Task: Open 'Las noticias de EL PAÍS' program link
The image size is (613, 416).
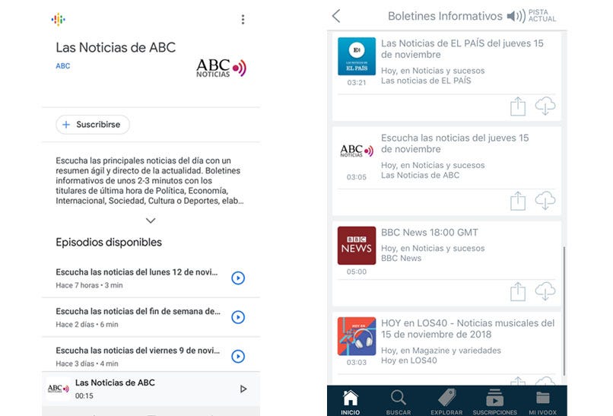Action: pos(426,81)
